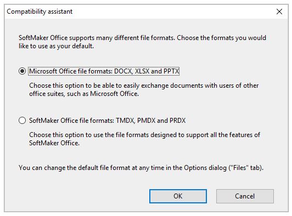Viewport: 292px width, 216px height.
Task: Click the 'TMDX, PMDX and PRDX' option label
Action: point(107,121)
